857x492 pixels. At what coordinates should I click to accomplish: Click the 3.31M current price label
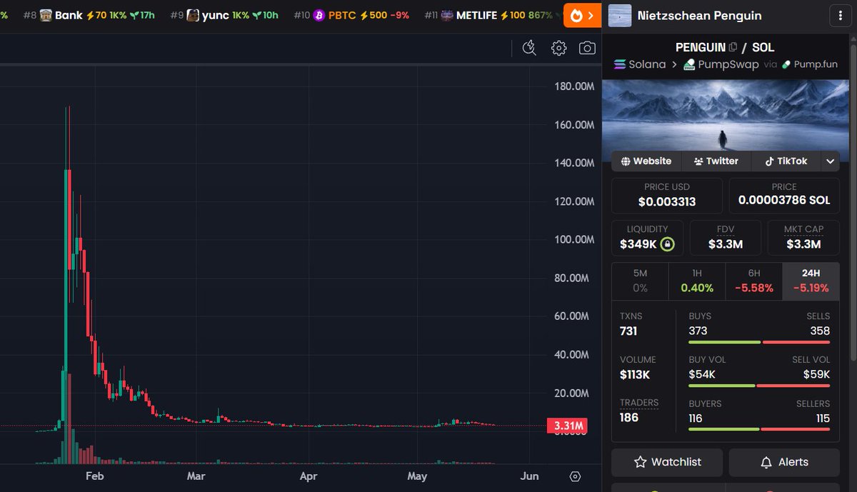pos(567,426)
